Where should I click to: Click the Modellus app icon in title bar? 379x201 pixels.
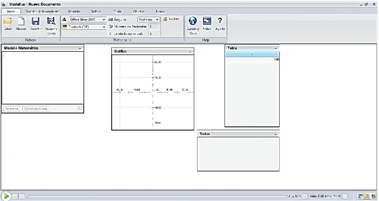tap(4, 4)
